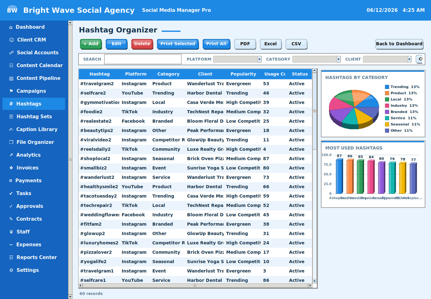
Task: Click the Hashtag Sets icon
Action: [x=11, y=117]
